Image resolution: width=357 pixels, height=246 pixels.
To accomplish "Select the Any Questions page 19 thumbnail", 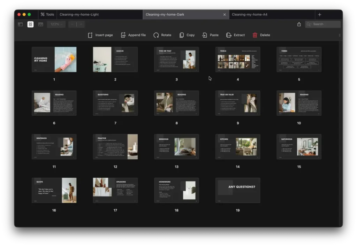I will point(237,190).
